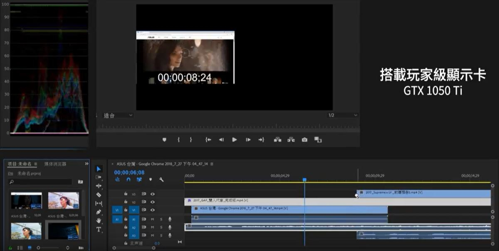Click the new search bin icon
This screenshot has height=251, width=499.
click(80, 182)
